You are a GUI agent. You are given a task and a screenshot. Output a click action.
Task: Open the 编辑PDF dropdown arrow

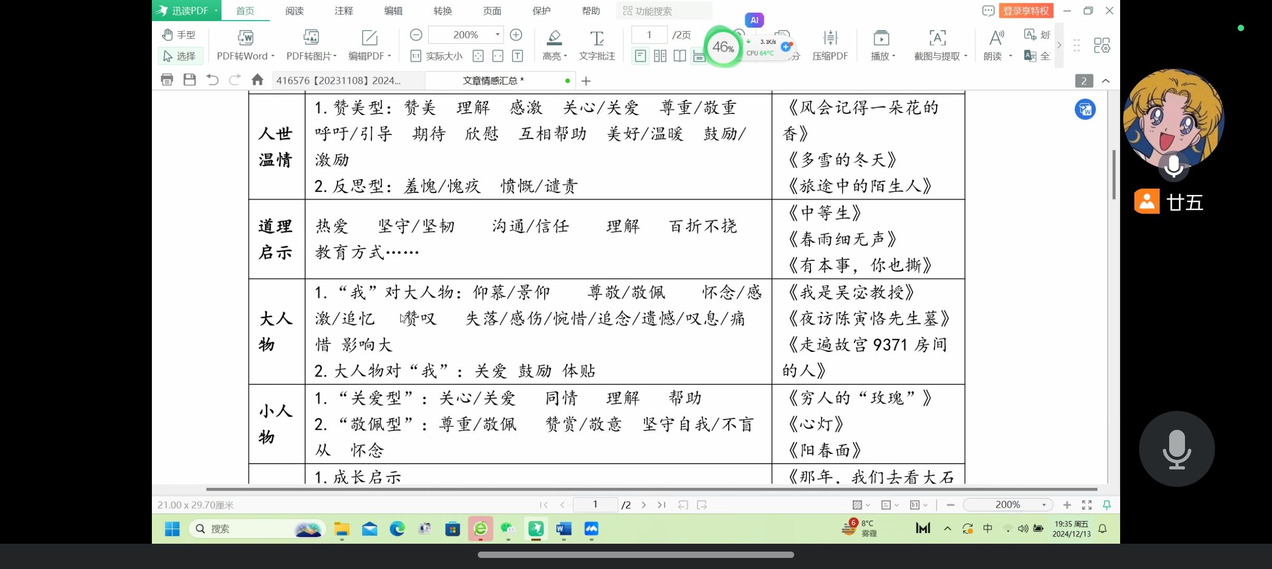389,56
